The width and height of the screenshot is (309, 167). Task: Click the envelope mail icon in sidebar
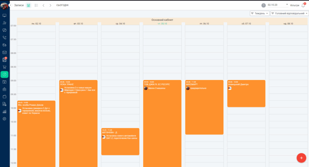coord(5,52)
